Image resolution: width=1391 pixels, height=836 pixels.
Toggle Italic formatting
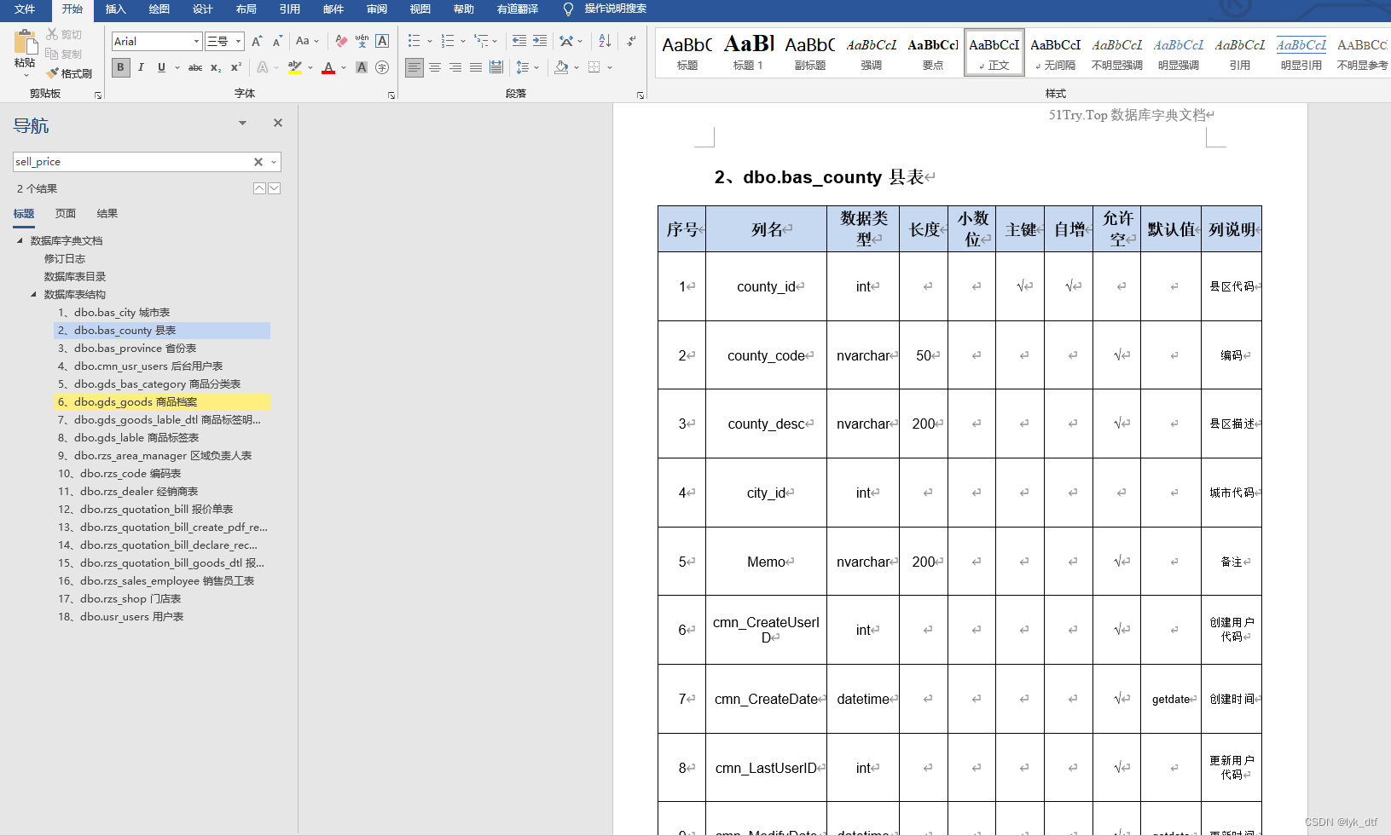[141, 67]
